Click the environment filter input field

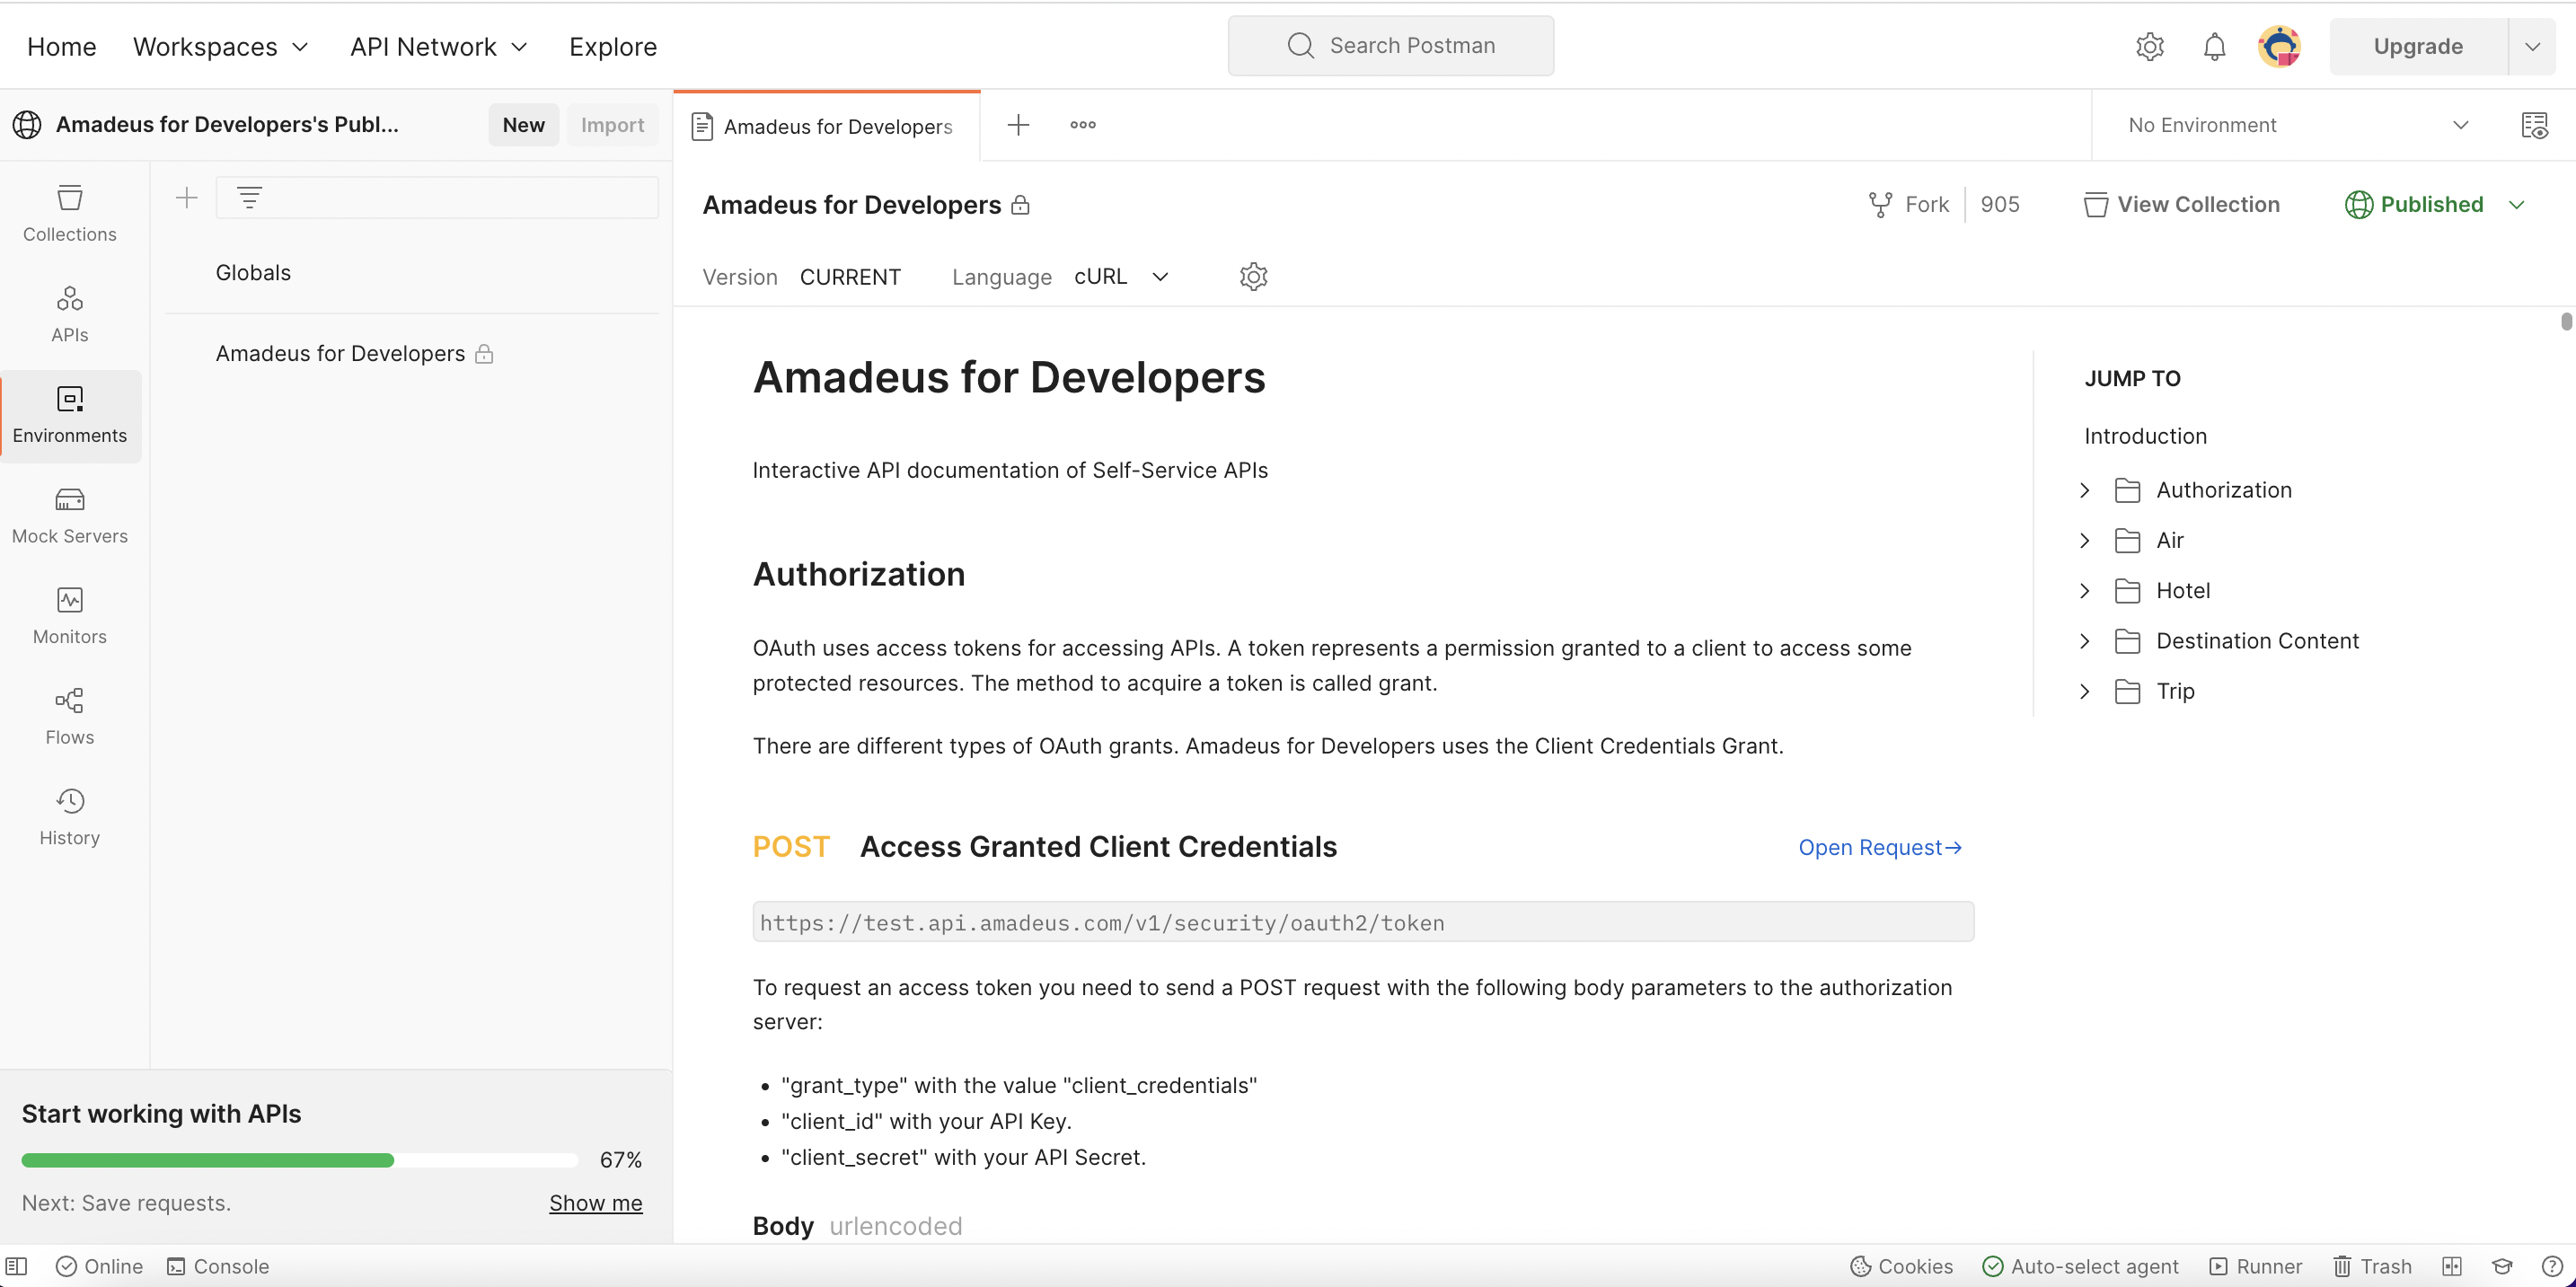pos(437,198)
